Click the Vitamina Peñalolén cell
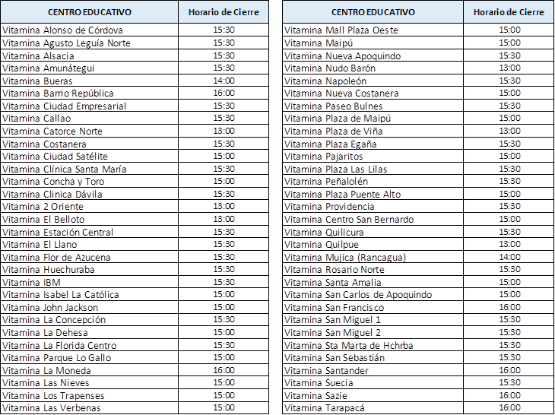 click(x=373, y=181)
